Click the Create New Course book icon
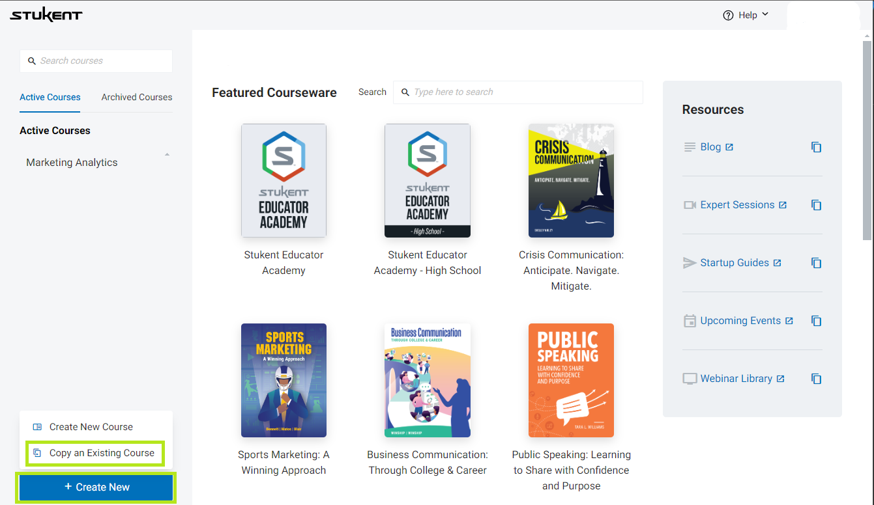This screenshot has width=874, height=505. (x=37, y=427)
